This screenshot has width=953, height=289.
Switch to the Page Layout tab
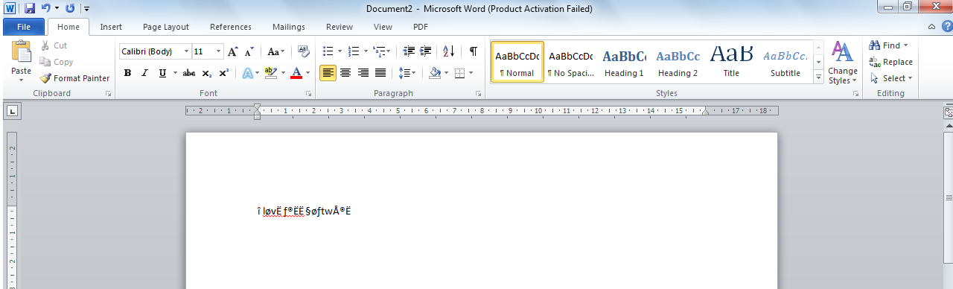pos(165,27)
